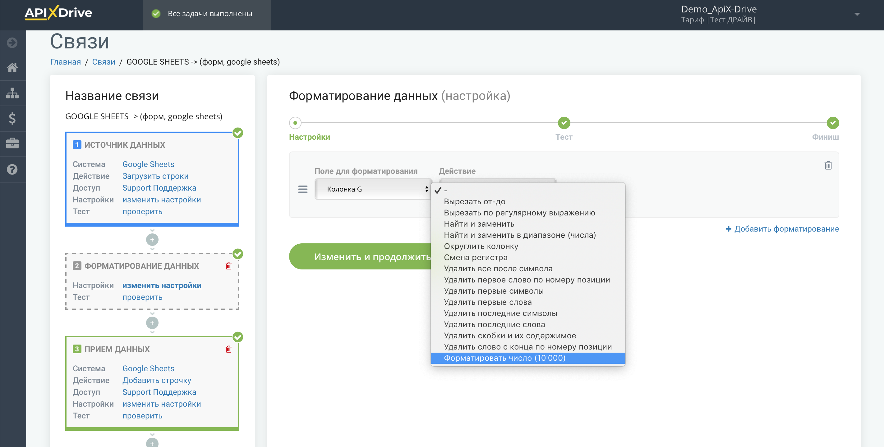Select 'Удалить скобки и их содержимое'

(528, 336)
